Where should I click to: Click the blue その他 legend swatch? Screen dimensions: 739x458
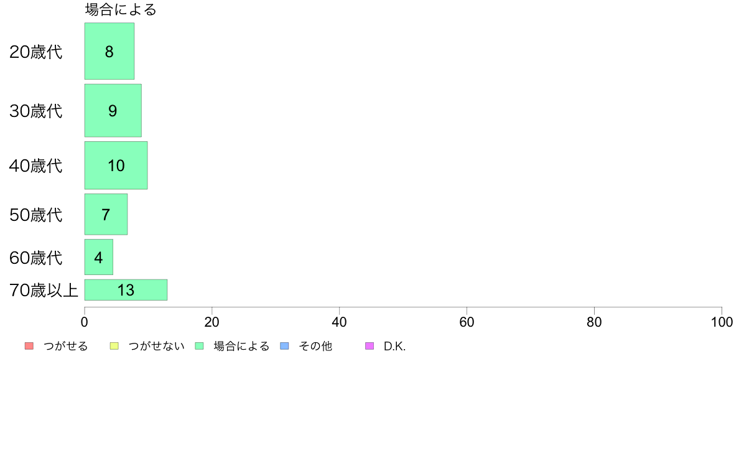point(285,346)
